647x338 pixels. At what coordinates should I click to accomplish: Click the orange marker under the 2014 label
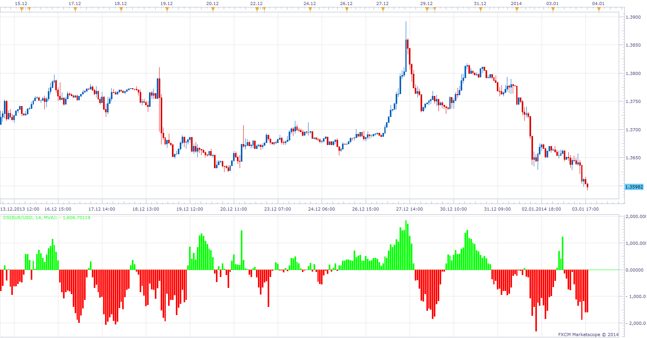517,9
